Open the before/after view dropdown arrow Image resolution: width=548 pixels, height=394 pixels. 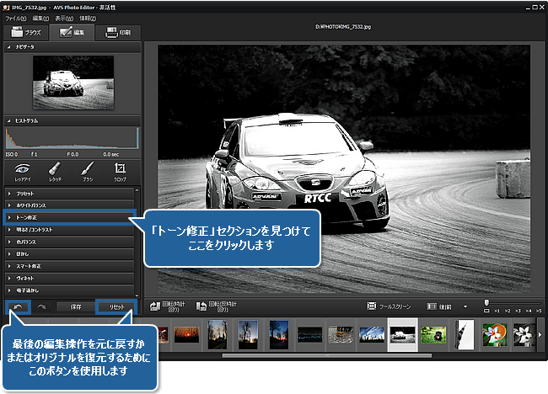coord(465,306)
